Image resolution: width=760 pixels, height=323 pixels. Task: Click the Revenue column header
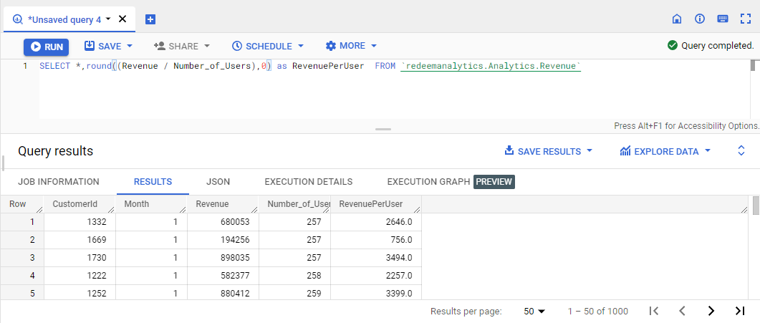(x=223, y=204)
